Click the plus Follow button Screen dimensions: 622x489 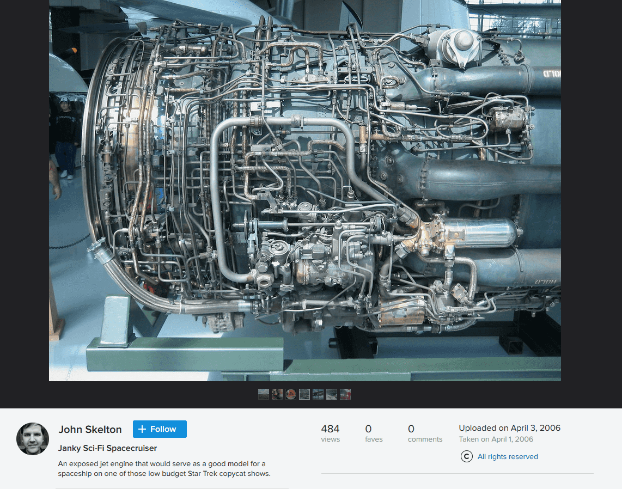160,429
